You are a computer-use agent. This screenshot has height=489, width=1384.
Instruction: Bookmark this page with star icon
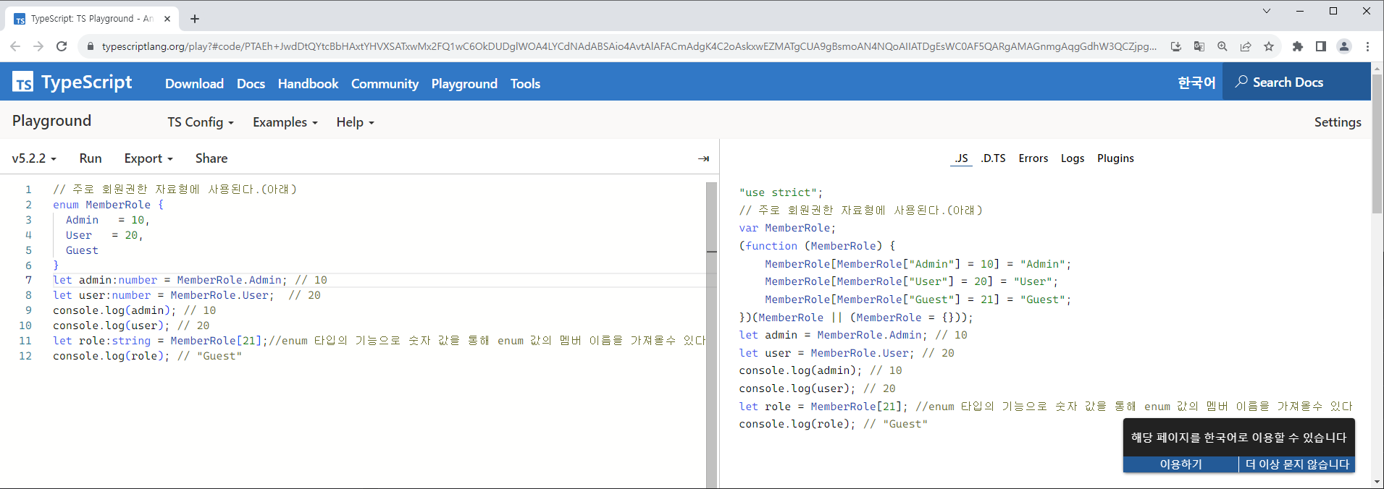[x=1269, y=46]
